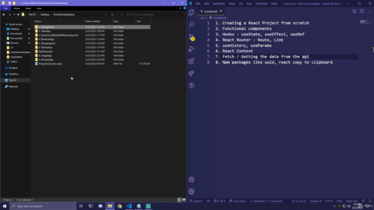Open the Run and Debug view
Screen dimensions: 374x210
click(x=191, y=49)
